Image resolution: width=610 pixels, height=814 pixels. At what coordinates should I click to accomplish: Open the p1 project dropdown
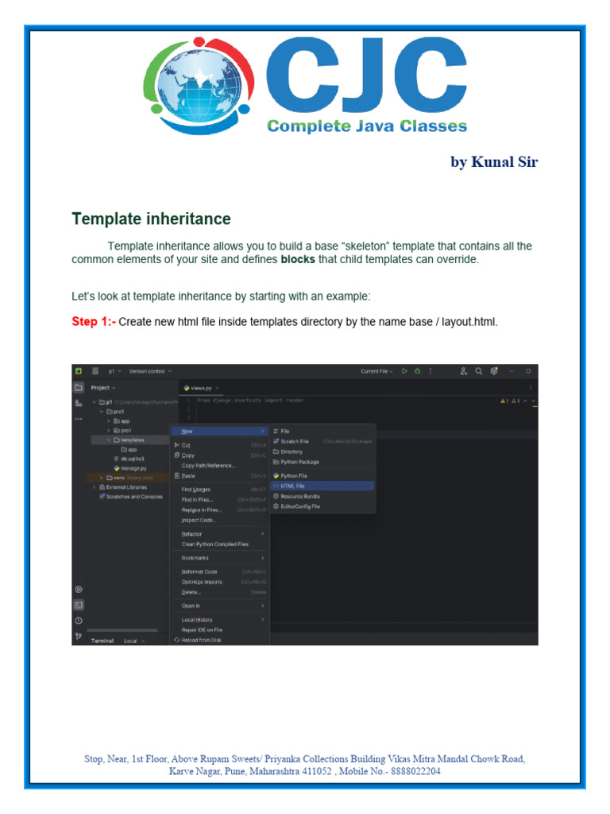[114, 371]
